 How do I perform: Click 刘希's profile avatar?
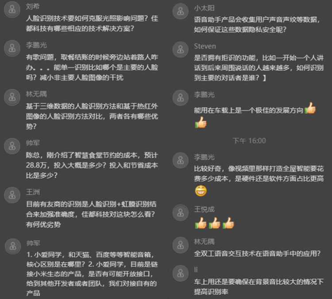coord(12,10)
